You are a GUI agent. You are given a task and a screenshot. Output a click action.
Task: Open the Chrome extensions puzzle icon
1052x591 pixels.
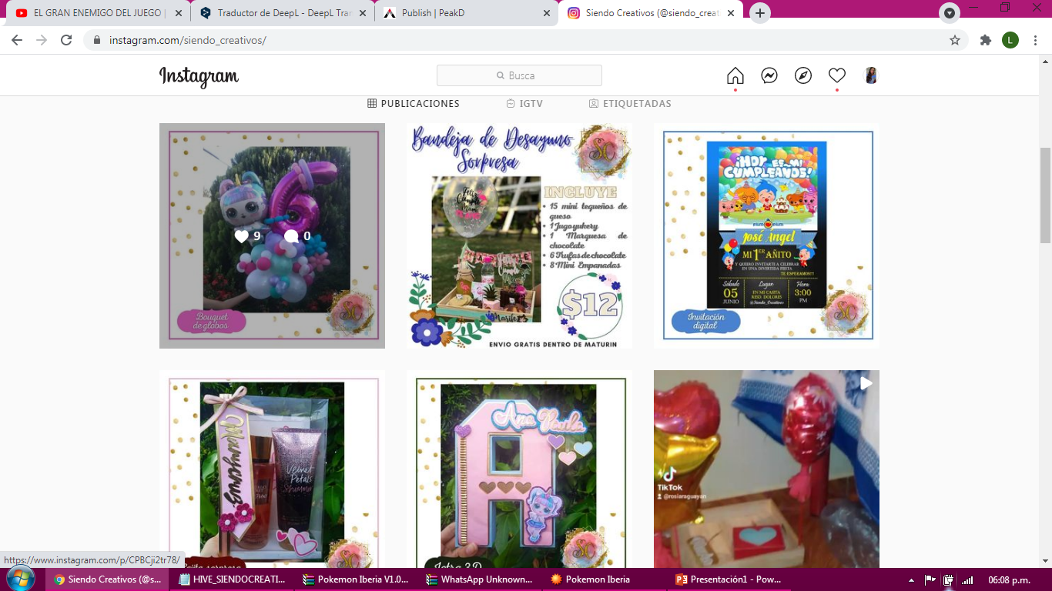click(x=986, y=40)
